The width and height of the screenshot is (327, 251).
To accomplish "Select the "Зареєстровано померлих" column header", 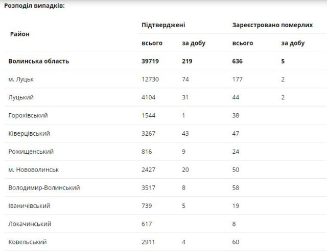I will click(272, 25).
